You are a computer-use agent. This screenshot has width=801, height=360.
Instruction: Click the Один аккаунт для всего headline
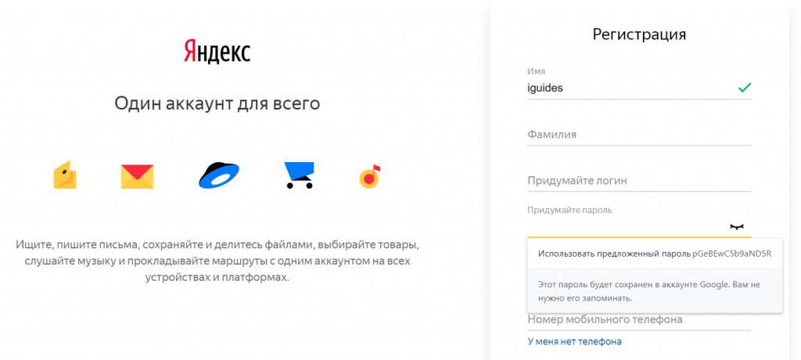point(217,103)
